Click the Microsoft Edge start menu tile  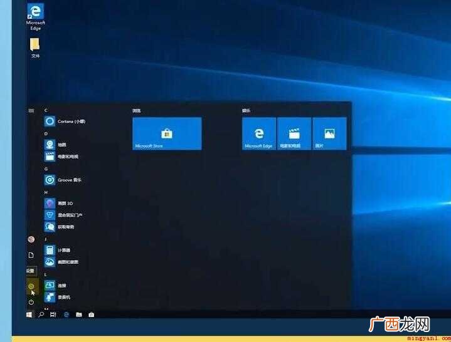(x=259, y=133)
